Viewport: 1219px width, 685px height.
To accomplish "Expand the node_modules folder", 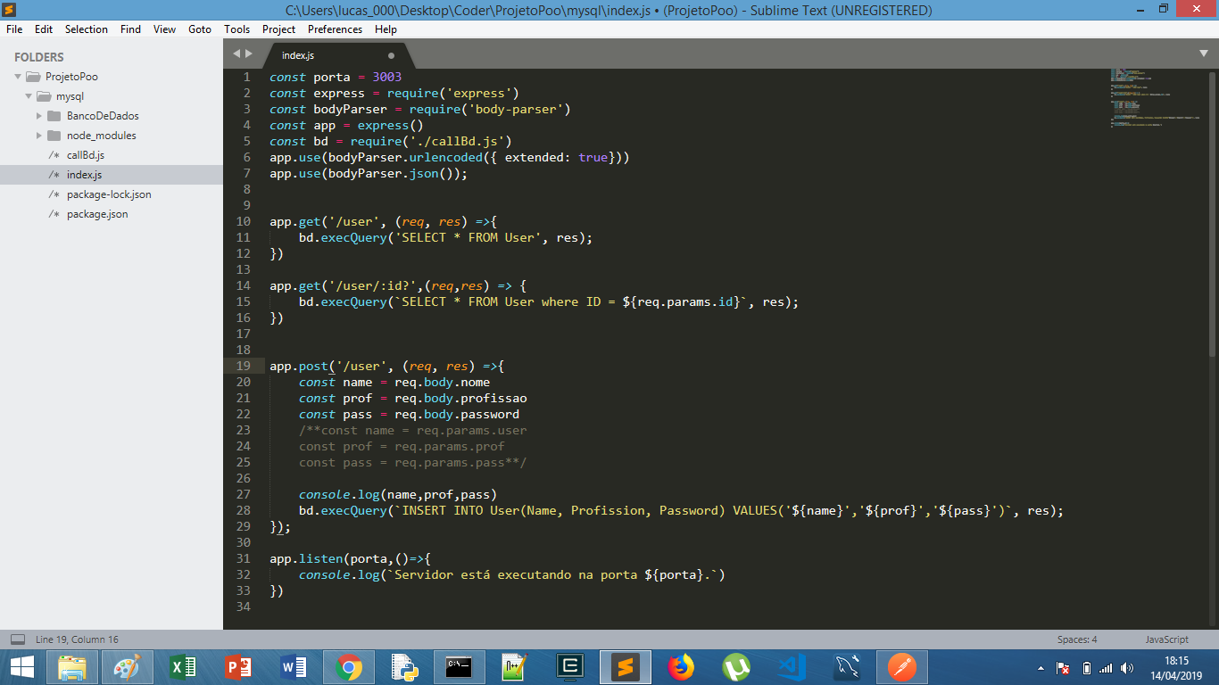I will pos(39,136).
